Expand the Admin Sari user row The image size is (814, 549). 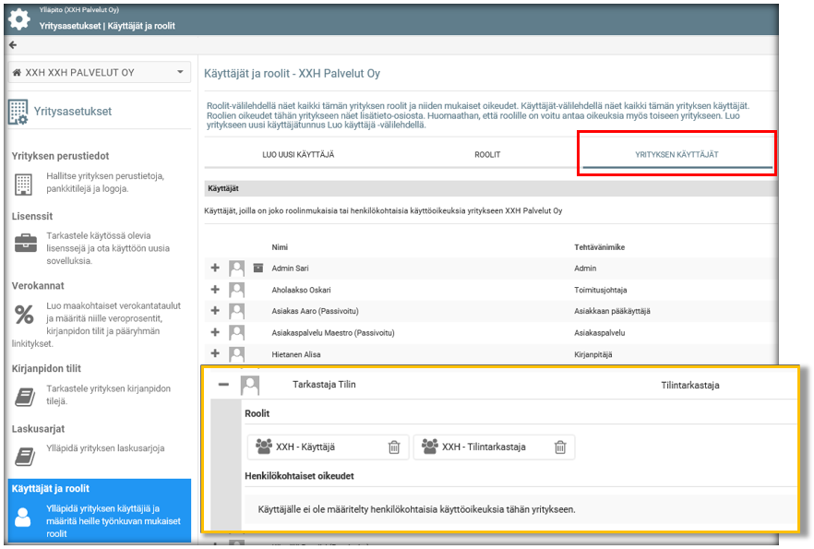click(x=216, y=268)
